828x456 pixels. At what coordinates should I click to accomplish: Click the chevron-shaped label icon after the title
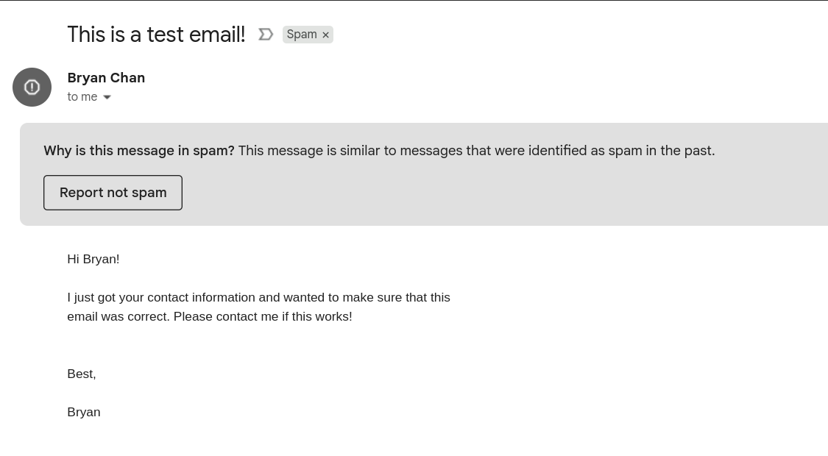pos(266,34)
